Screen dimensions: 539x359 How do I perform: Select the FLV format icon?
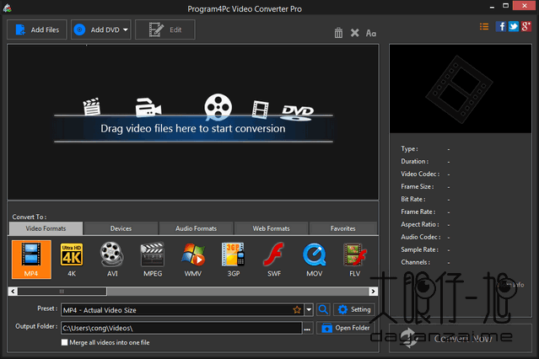coord(355,260)
